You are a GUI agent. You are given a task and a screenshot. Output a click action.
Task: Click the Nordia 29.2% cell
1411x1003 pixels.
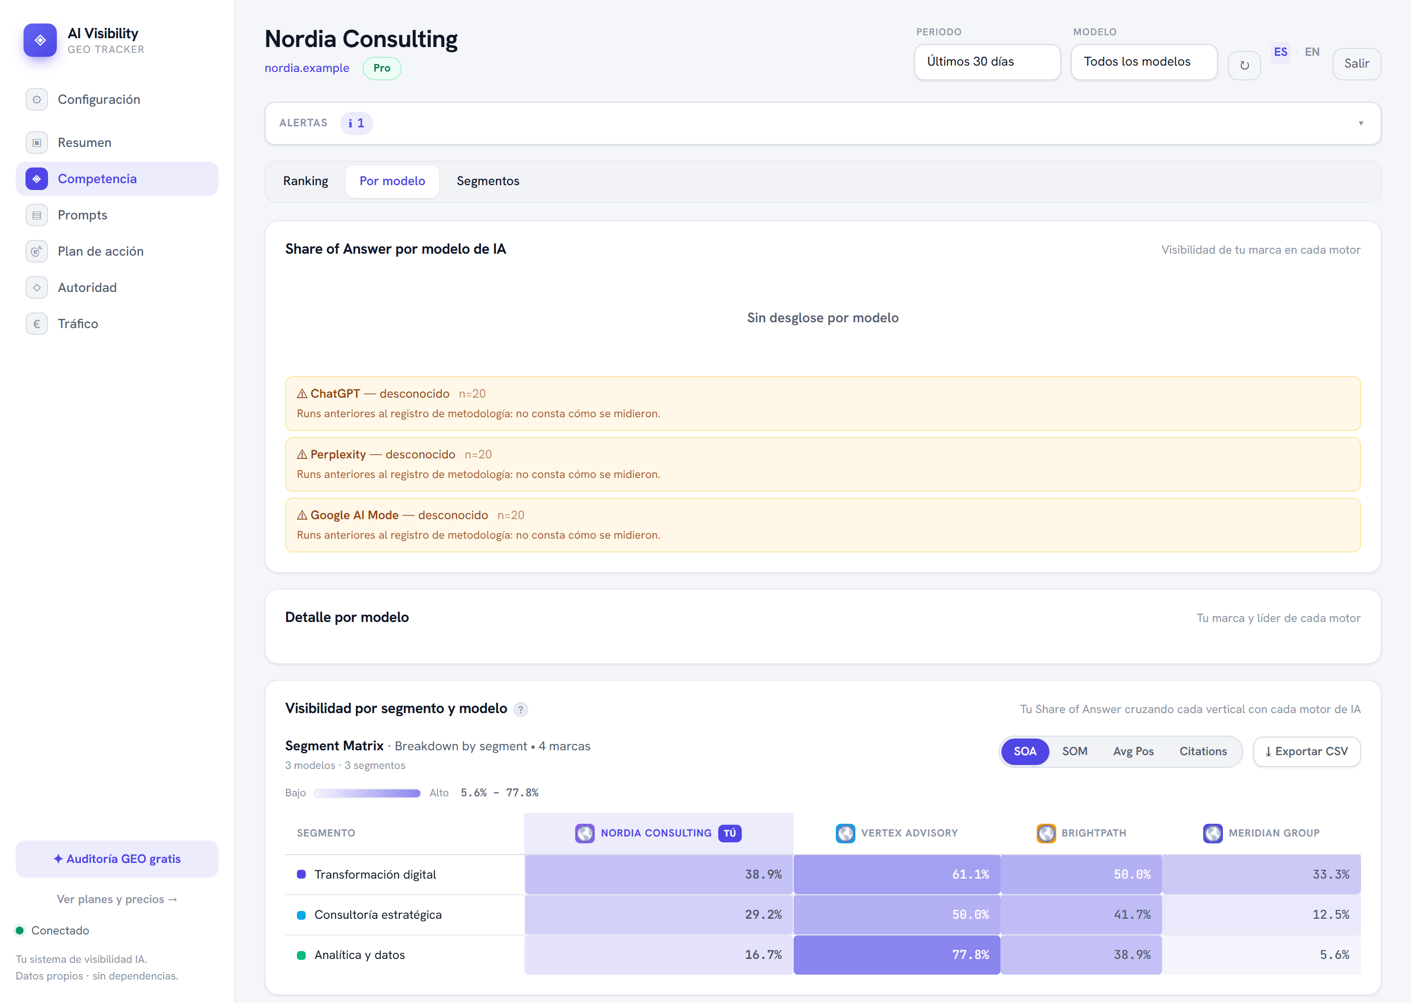click(658, 915)
